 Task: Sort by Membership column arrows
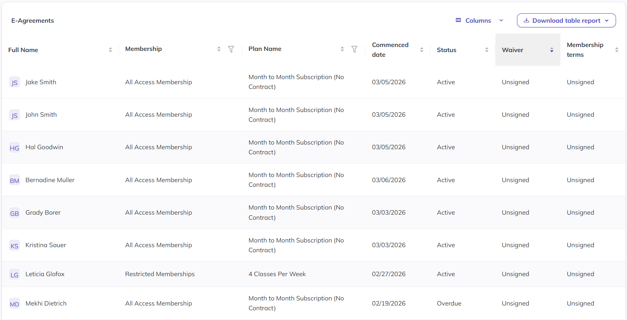tap(219, 49)
